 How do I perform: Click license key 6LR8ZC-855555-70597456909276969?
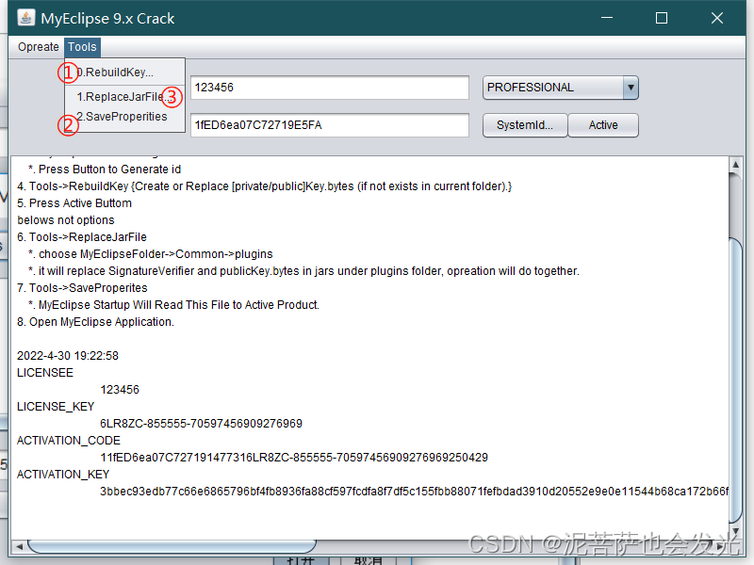click(201, 424)
